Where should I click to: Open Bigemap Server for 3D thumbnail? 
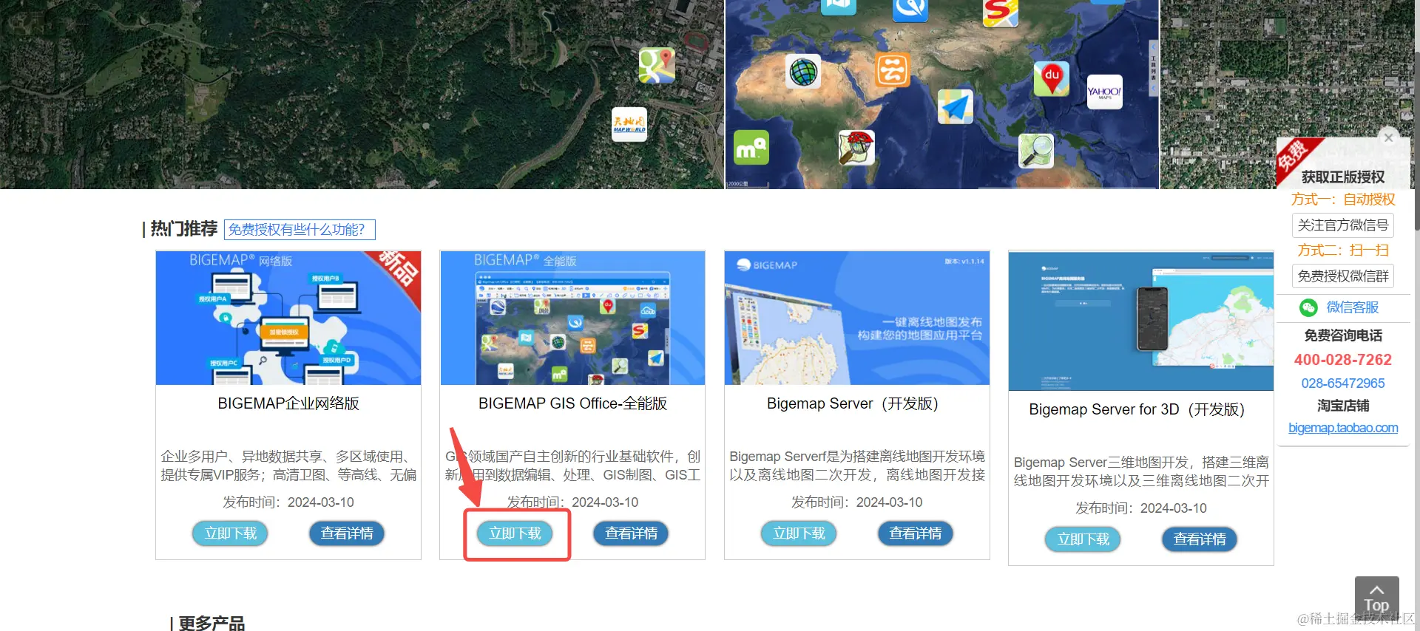(1141, 321)
